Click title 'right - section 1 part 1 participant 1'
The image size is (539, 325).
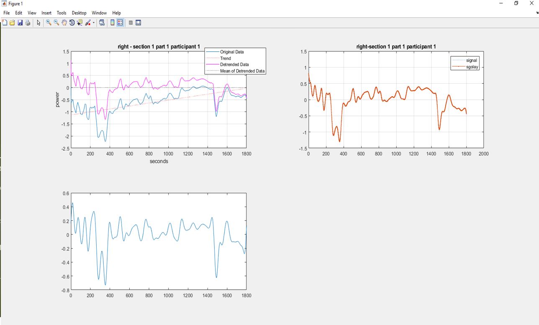pyautogui.click(x=159, y=46)
